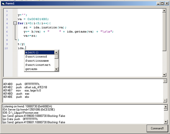Click autocomplete list scroll down arrow
Image resolution: width=170 pixels, height=134 pixels.
pyautogui.click(x=56, y=69)
